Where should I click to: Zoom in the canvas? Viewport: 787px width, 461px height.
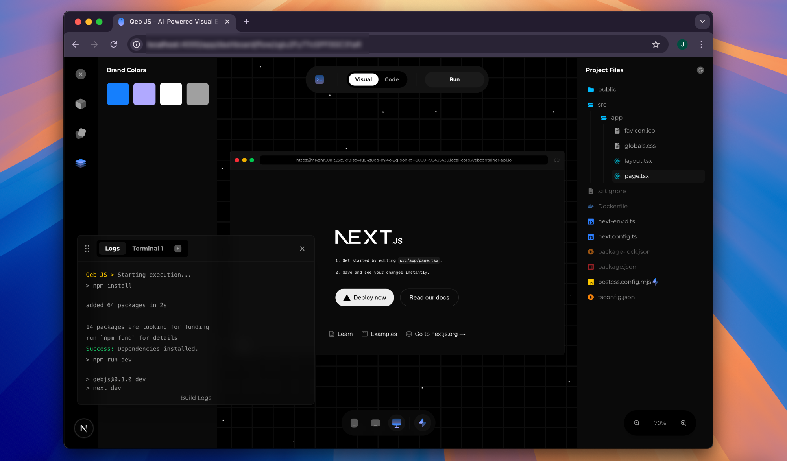684,423
